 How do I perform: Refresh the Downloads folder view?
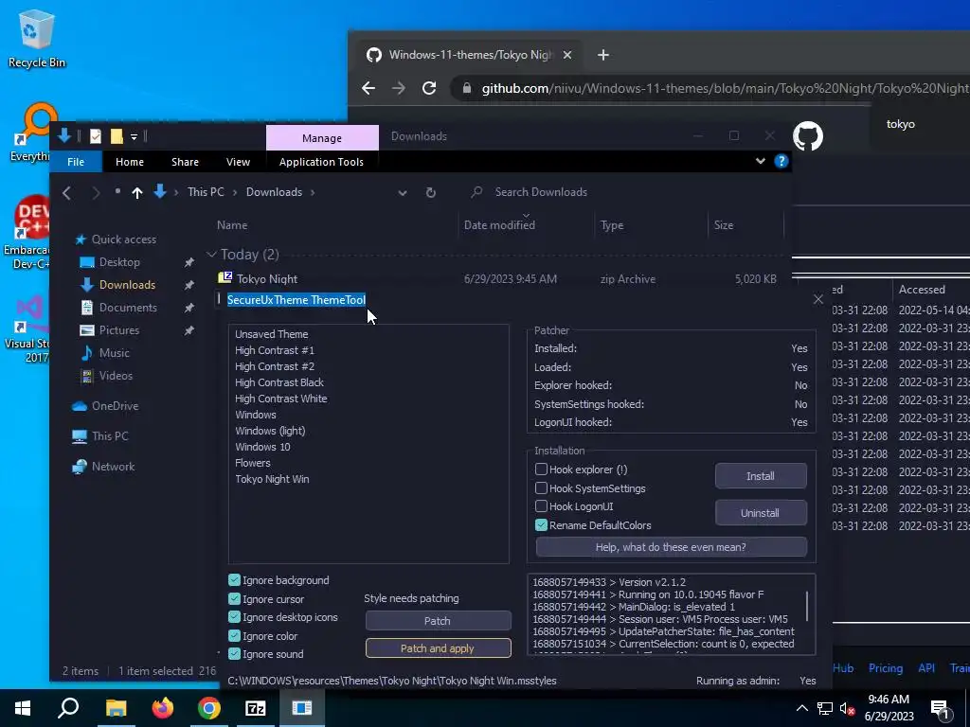coord(431,192)
